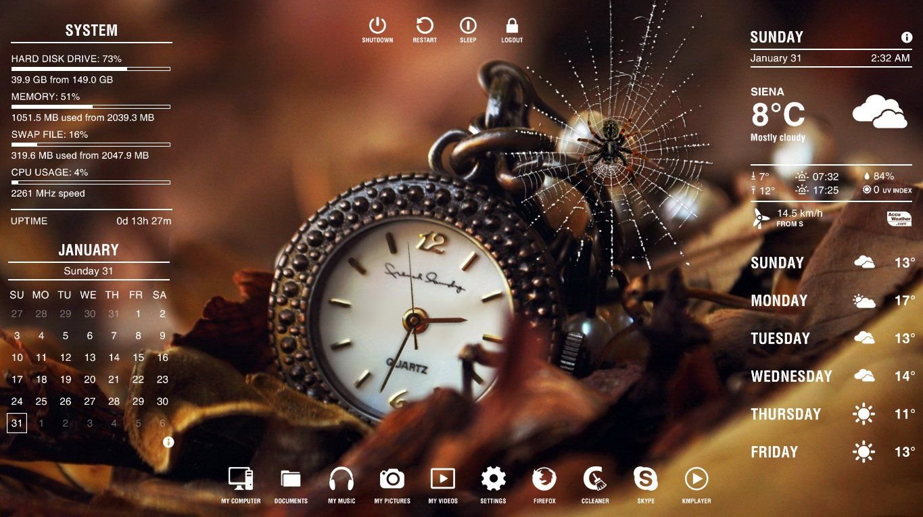Image resolution: width=923 pixels, height=517 pixels.
Task: Open Settings gear in dock
Action: tap(493, 479)
